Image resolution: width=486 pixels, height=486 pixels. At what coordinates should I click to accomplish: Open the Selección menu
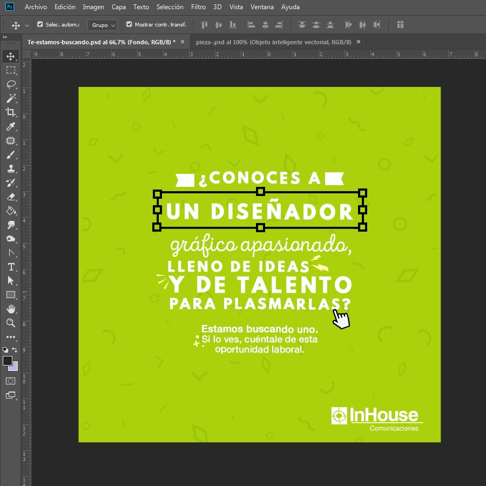(170, 7)
